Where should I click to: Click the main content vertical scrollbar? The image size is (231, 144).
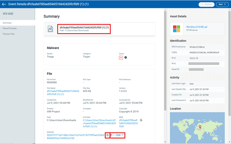click(x=165, y=60)
